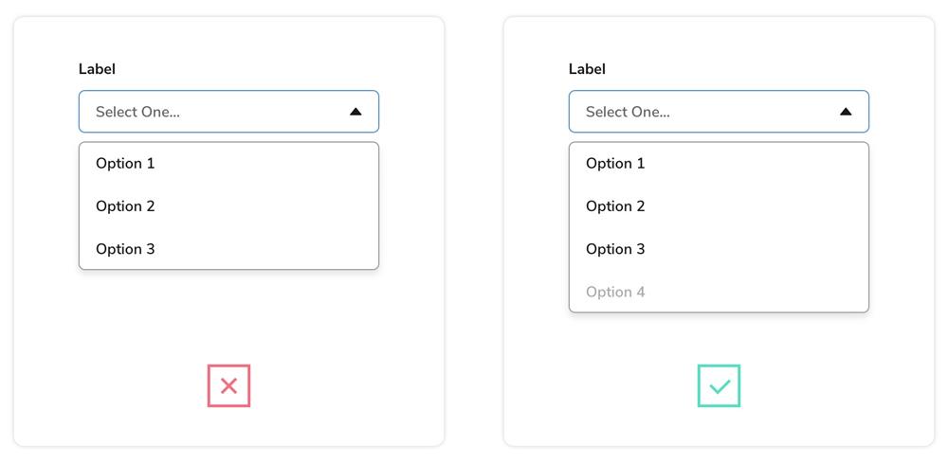Pick Option 2 in the left dropdown list

125,206
